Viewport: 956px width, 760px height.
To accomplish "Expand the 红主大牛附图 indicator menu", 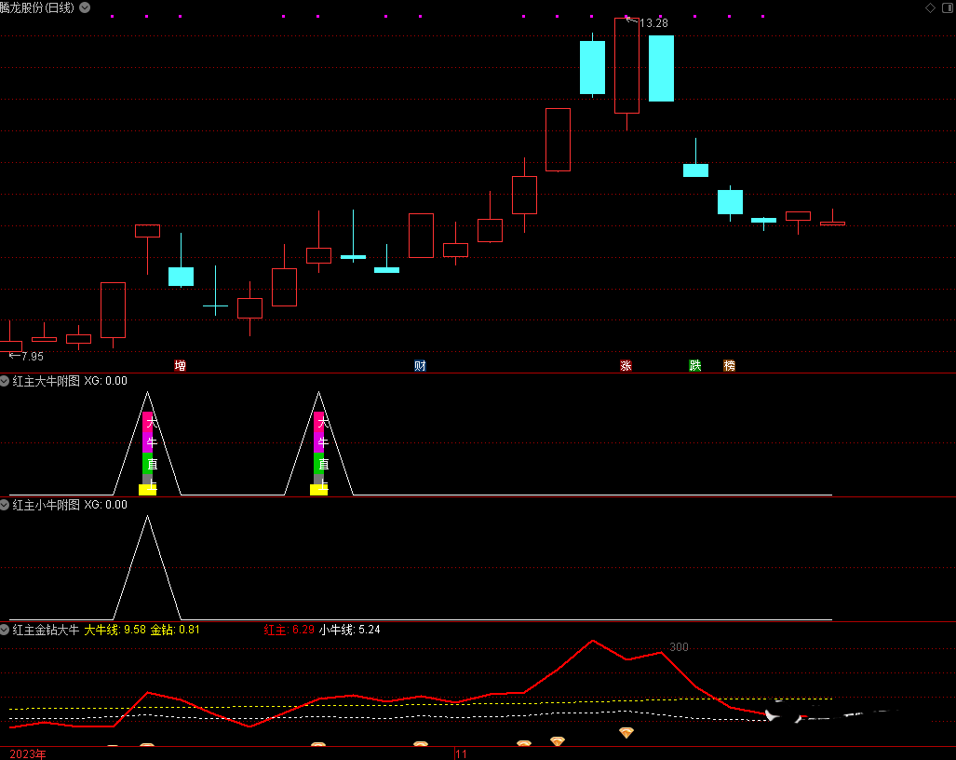I will tap(6, 381).
